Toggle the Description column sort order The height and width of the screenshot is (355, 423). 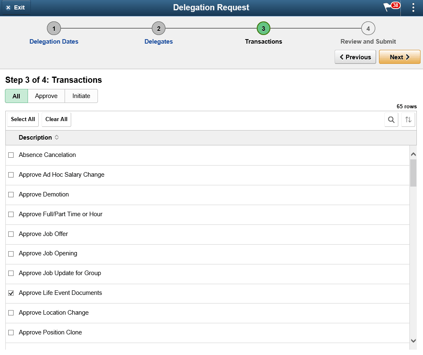tap(56, 138)
